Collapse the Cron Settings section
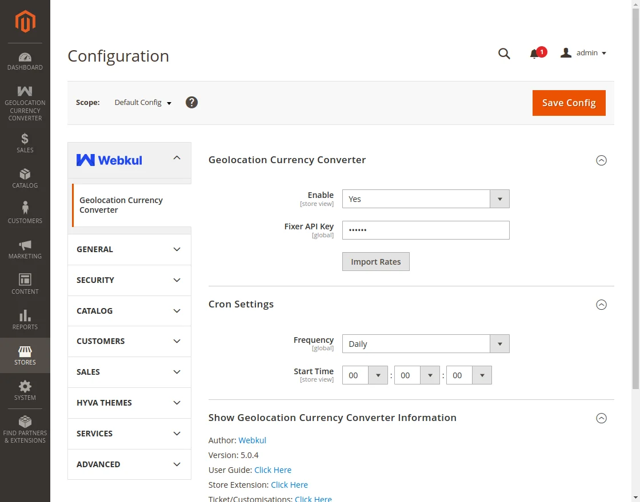The image size is (640, 502). [601, 305]
